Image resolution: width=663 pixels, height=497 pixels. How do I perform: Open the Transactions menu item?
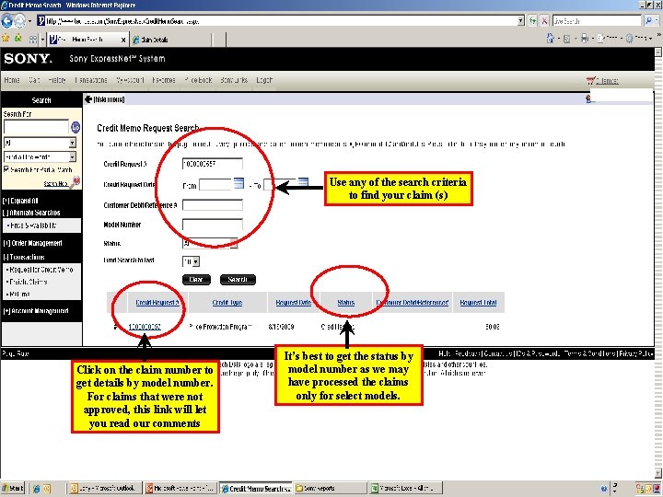[x=91, y=80]
